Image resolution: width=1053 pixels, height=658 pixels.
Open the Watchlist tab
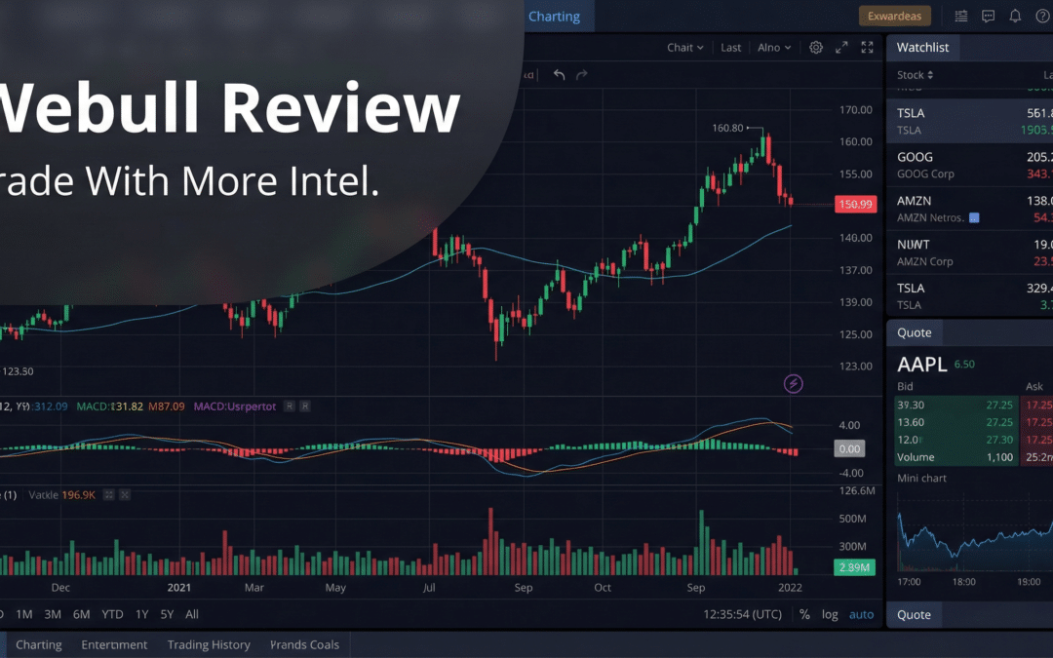click(922, 48)
